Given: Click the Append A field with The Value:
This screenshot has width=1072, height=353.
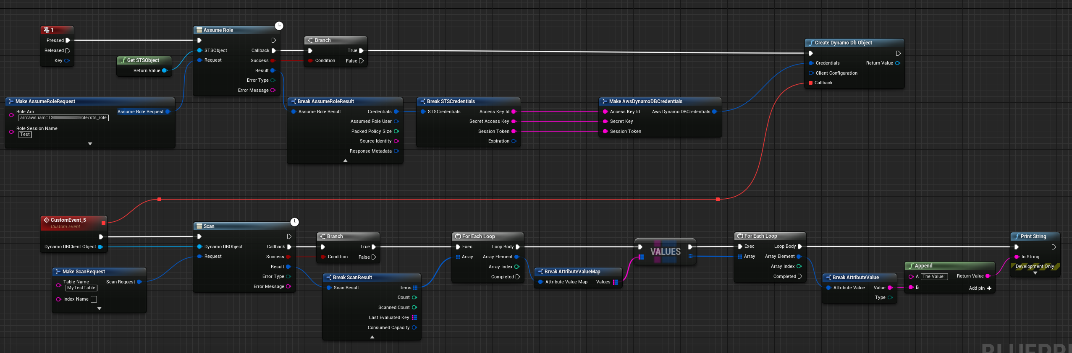Looking at the screenshot, I should tap(934, 277).
